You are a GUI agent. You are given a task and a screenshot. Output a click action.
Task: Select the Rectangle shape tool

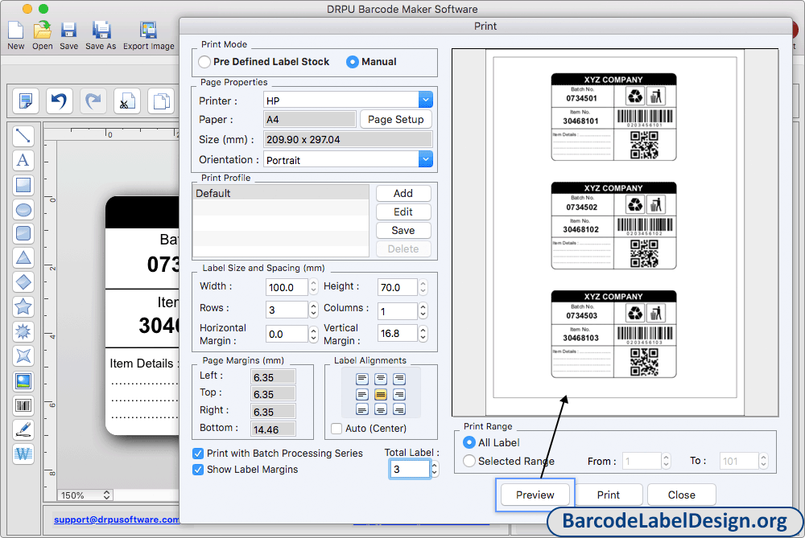pyautogui.click(x=23, y=185)
